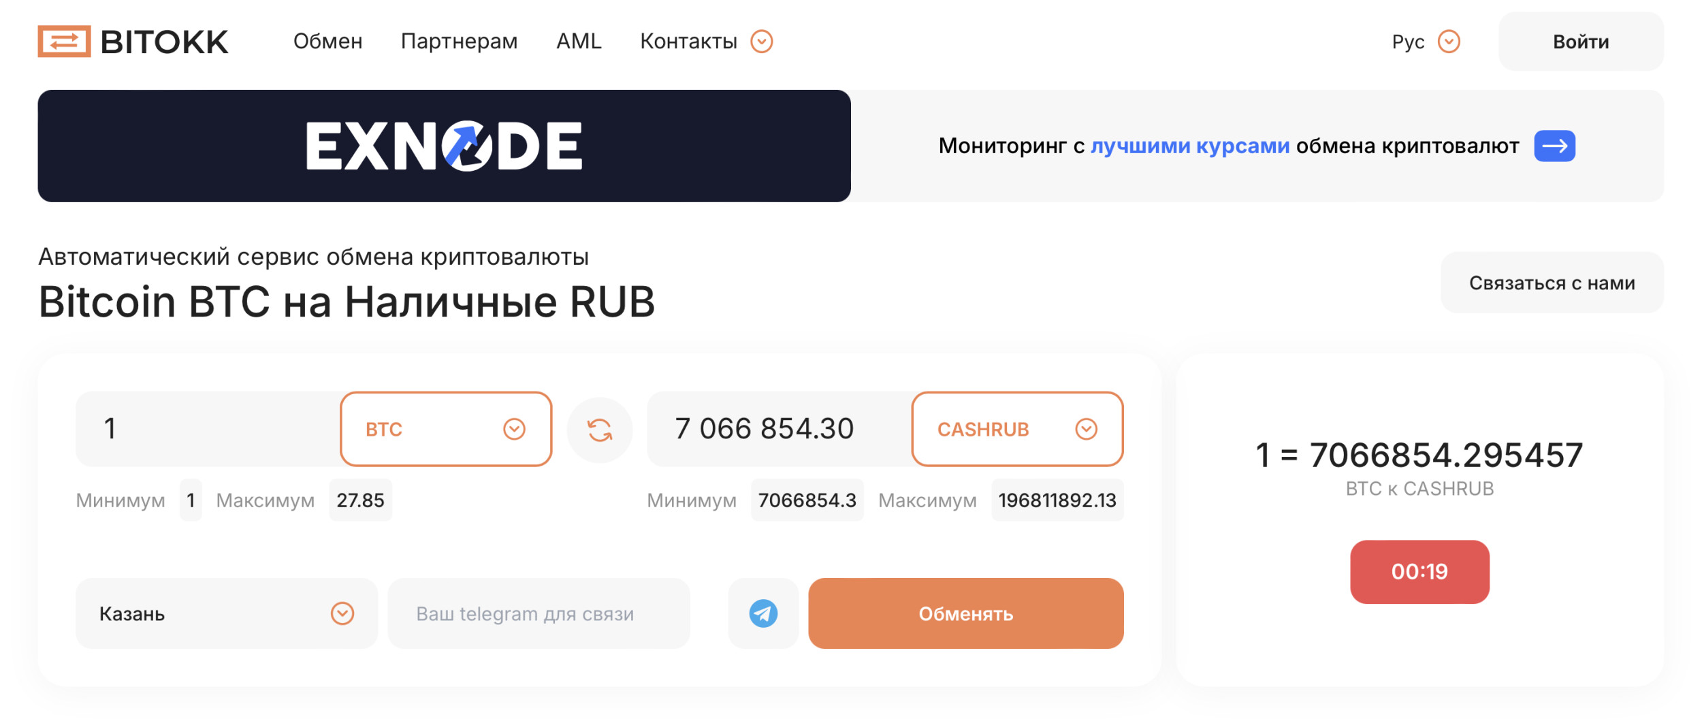This screenshot has width=1702, height=721.
Task: Click the swap currencies icon
Action: 600,430
